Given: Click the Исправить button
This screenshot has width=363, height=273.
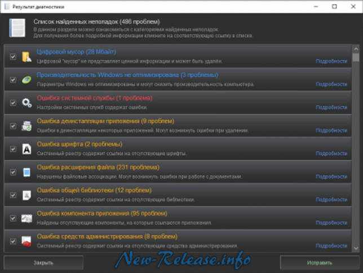Looking at the screenshot, I should click(320, 263).
